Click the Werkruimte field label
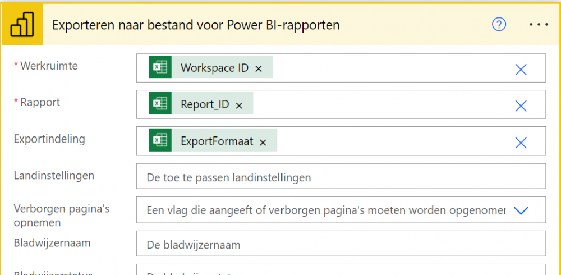Image resolution: width=561 pixels, height=275 pixels. (49, 66)
